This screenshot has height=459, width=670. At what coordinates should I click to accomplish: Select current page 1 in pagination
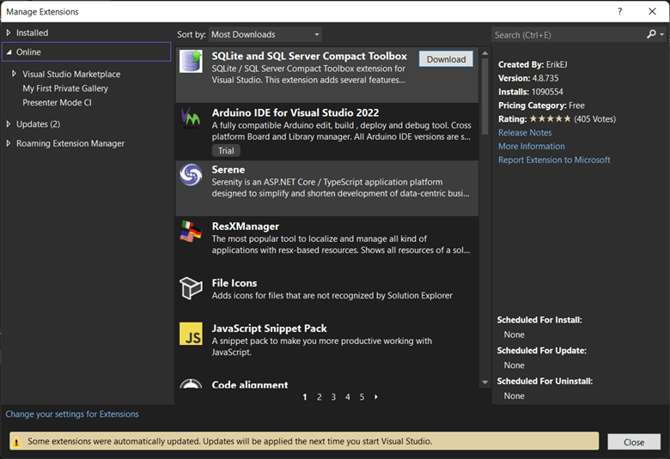tap(305, 397)
